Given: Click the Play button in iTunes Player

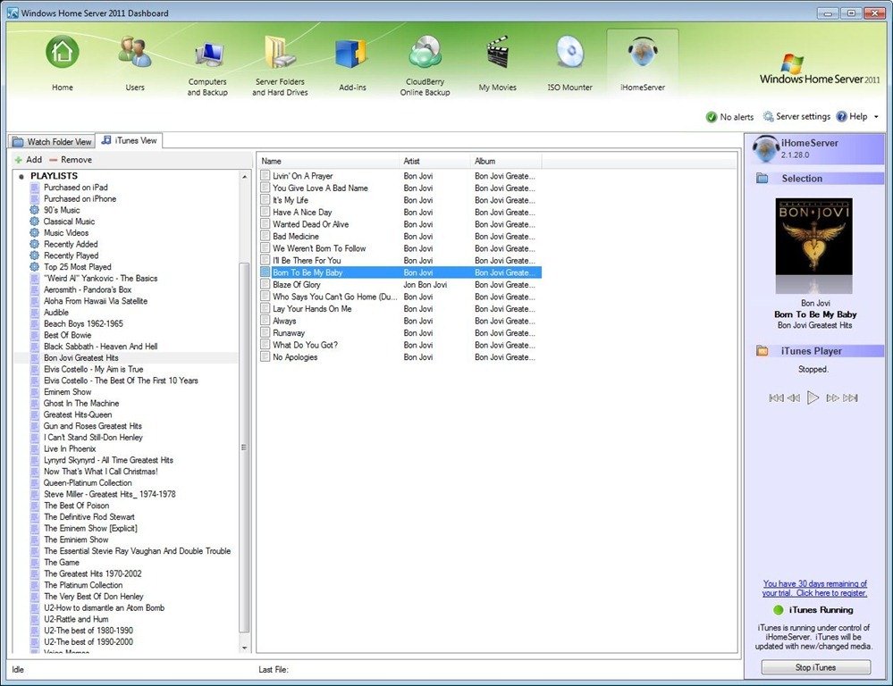Looking at the screenshot, I should coord(813,397).
